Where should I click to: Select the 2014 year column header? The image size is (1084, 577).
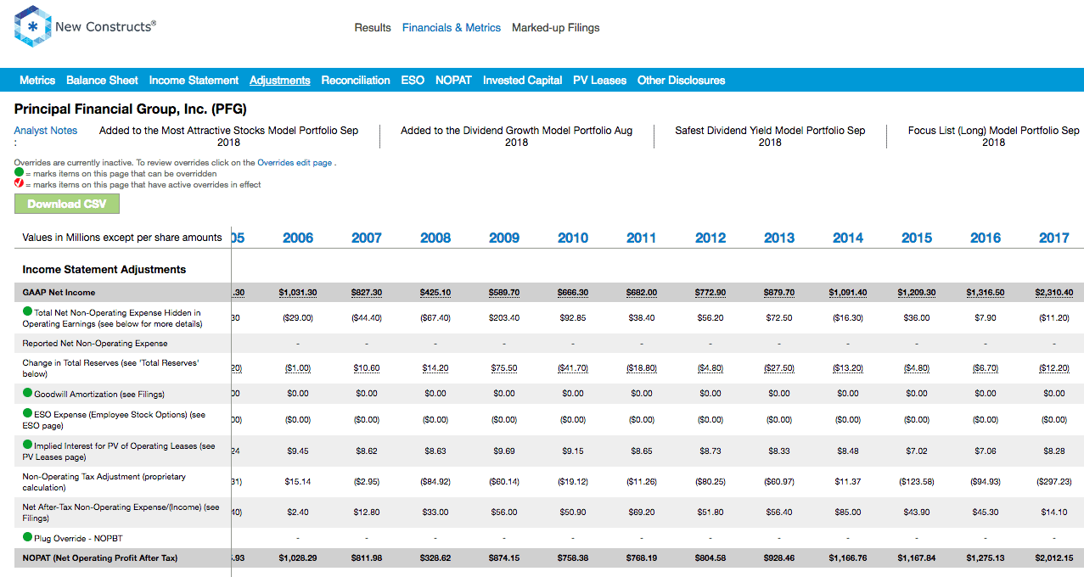848,238
